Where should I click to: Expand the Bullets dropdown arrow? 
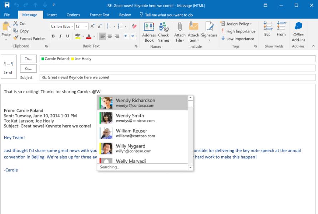click(114, 26)
